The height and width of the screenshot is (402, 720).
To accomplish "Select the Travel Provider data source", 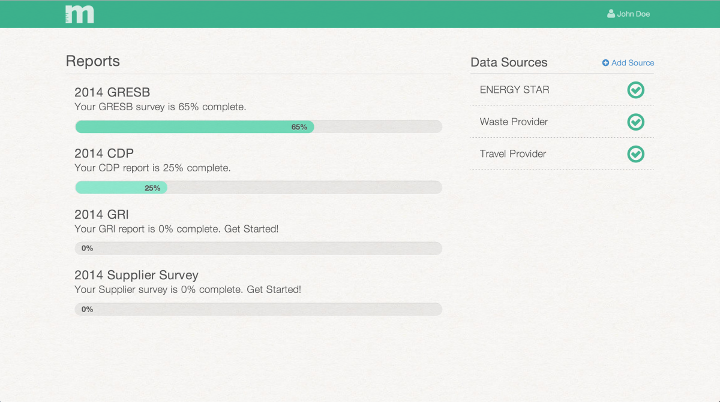I will pyautogui.click(x=562, y=153).
